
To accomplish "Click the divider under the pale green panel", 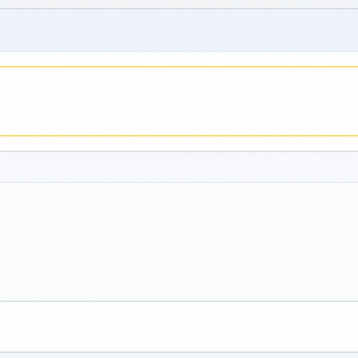I will 179,301.
